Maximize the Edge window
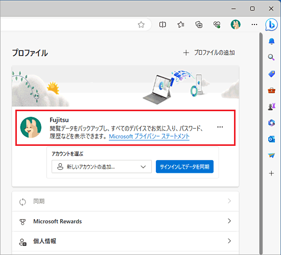This screenshot has width=281, height=255. click(x=252, y=9)
